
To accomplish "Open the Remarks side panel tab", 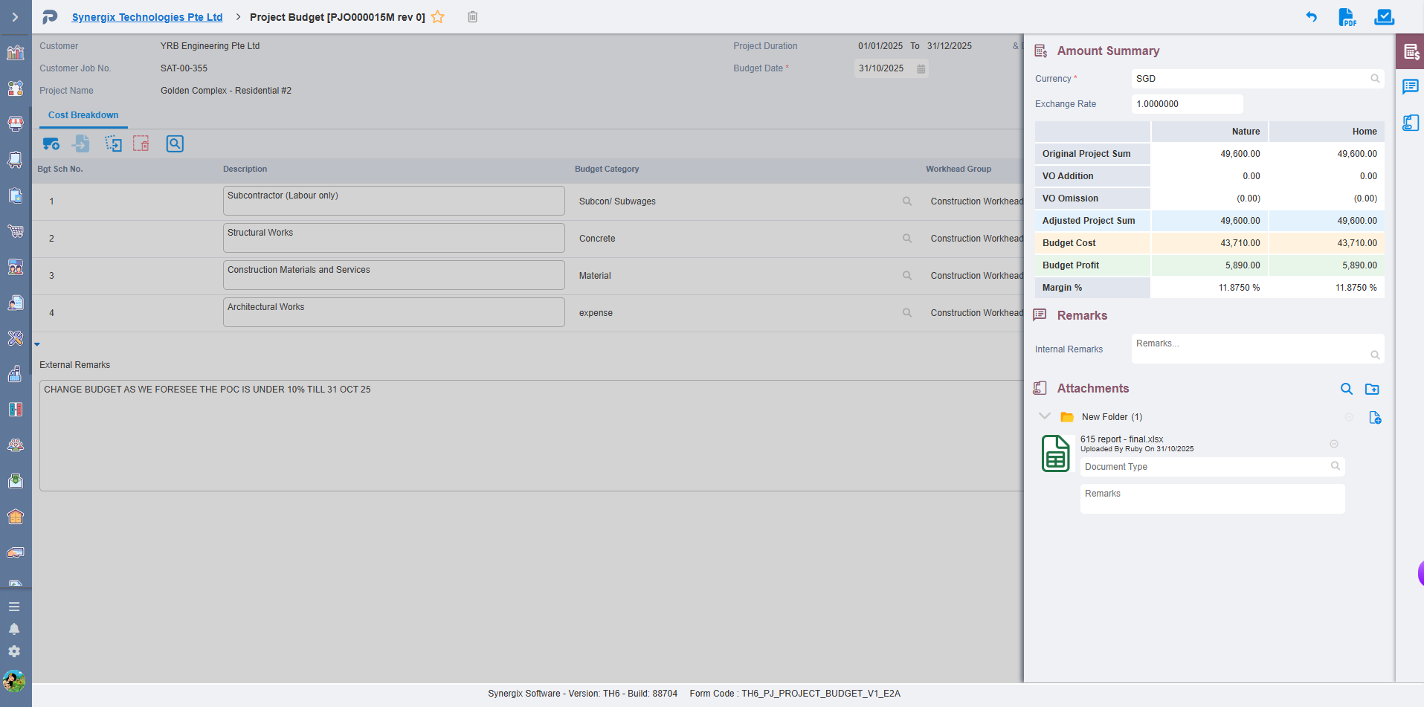I will click(x=1410, y=87).
